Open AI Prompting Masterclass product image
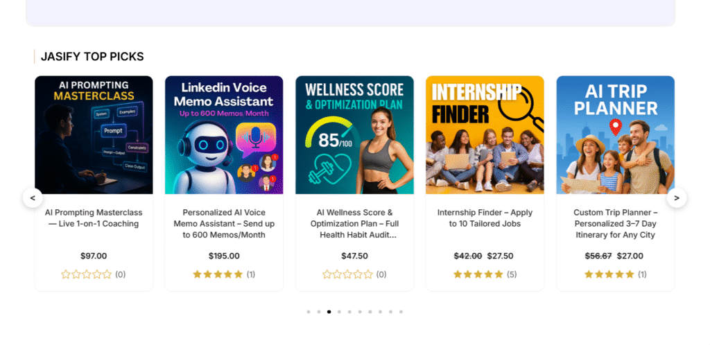Viewport: 710px width, 345px height. (94, 135)
